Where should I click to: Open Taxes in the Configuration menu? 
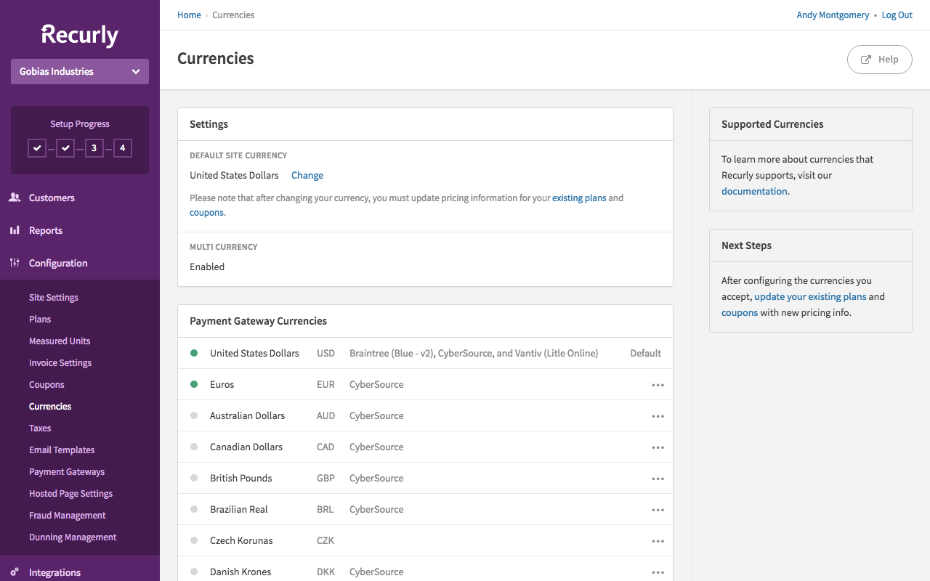click(39, 428)
